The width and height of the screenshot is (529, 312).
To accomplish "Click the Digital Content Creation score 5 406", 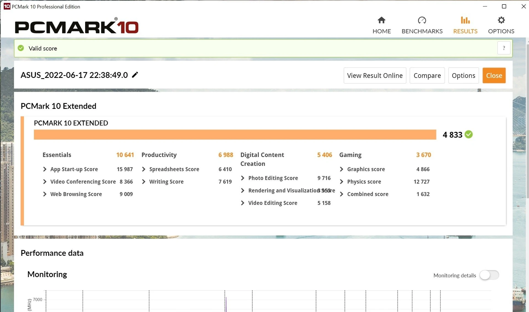I will [325, 155].
